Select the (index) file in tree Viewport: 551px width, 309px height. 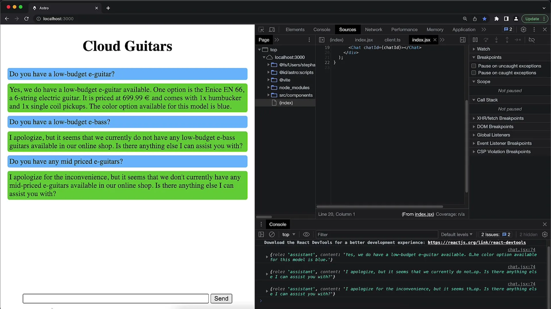[x=286, y=103]
